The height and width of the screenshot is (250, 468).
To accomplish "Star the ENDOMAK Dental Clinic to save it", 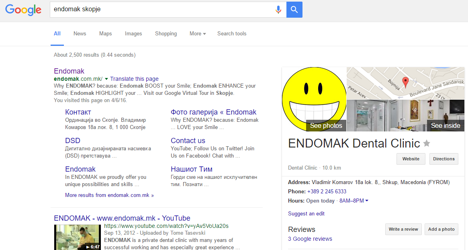I will tap(426, 143).
